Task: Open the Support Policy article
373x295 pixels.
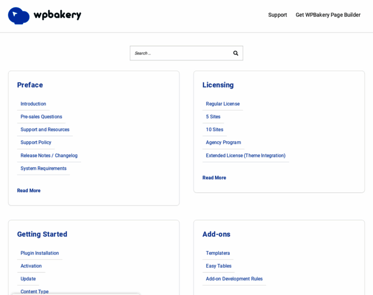Action: 36,143
